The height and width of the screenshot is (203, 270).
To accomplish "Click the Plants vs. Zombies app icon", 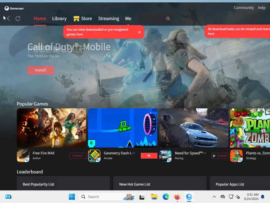I will [237, 156].
